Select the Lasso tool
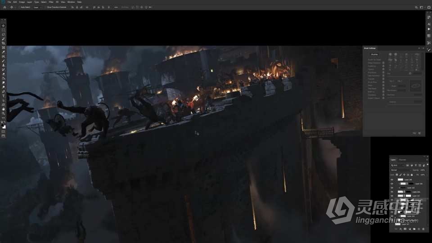The image size is (432, 243). pos(3,35)
